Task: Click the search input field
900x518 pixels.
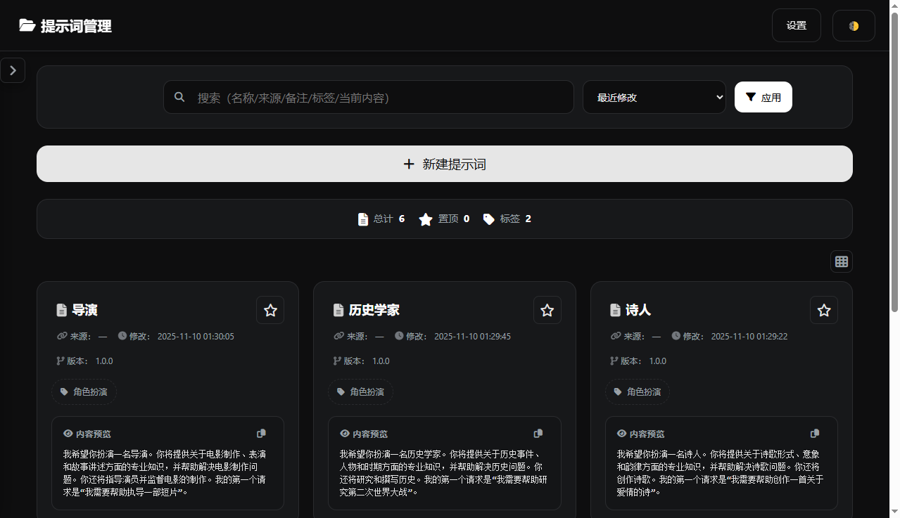Action: coord(368,97)
